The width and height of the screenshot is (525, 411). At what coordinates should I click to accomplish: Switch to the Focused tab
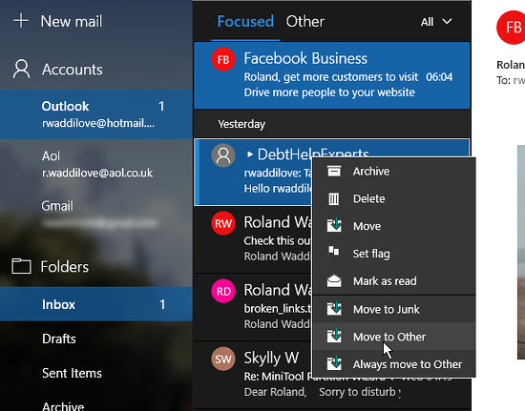pyautogui.click(x=245, y=21)
